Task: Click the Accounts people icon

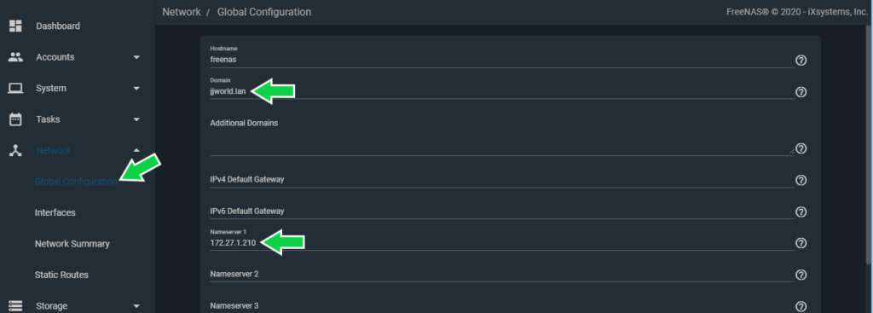Action: pos(15,57)
